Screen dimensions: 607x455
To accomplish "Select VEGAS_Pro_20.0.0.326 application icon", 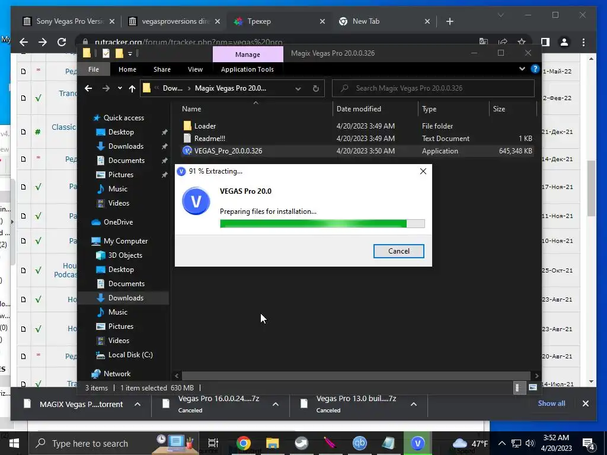I will pyautogui.click(x=187, y=151).
